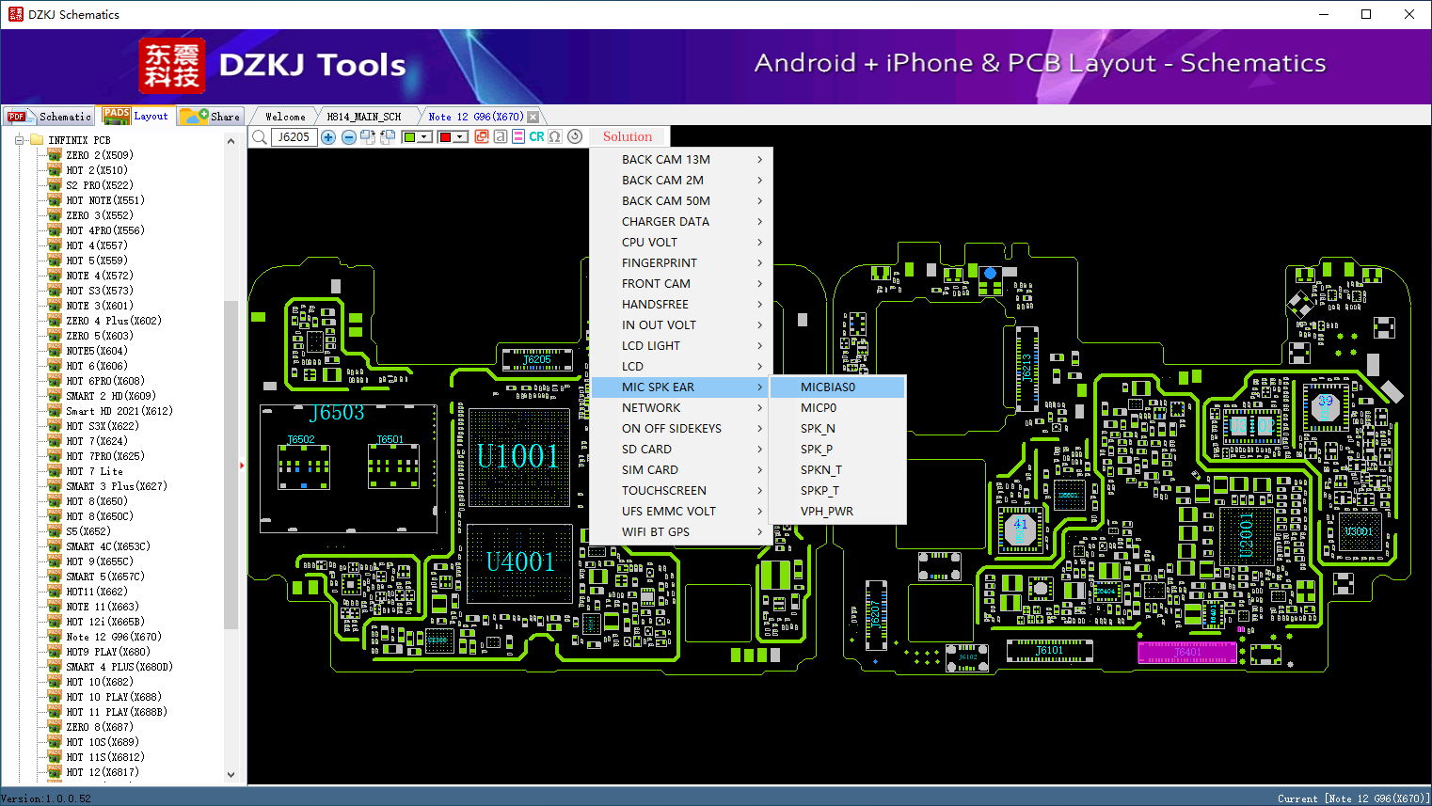1432x806 pixels.
Task: Click the search magnifier icon
Action: [260, 137]
